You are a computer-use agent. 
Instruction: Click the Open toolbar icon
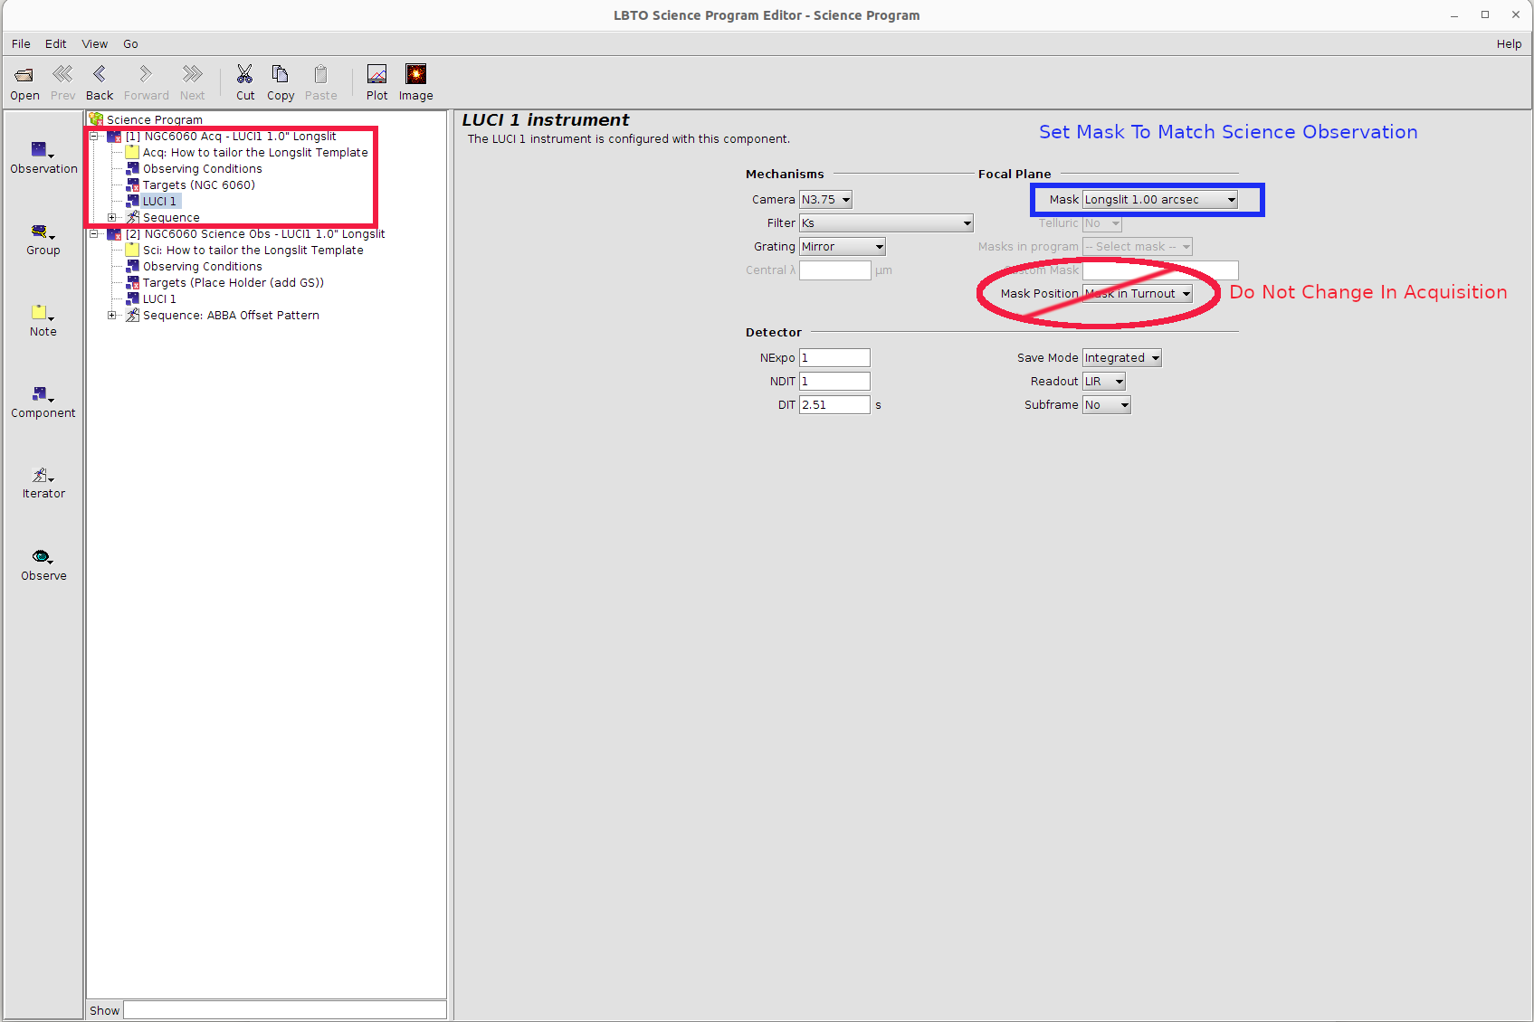coord(24,75)
